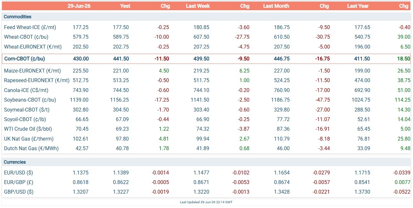Select the Wheat-EURONEXT row label
Screen dimensions: 413x208
point(33,47)
